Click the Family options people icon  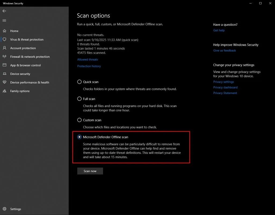tap(4, 91)
